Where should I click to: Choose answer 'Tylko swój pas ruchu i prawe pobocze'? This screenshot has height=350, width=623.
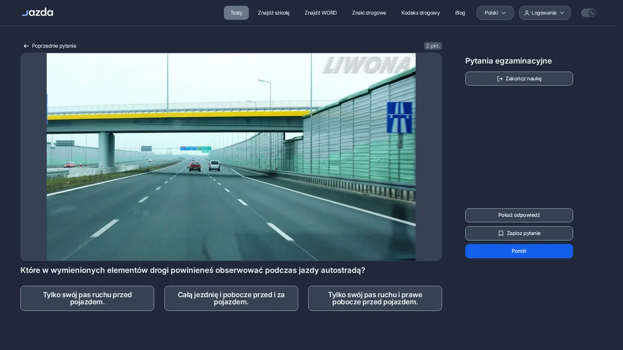point(375,298)
